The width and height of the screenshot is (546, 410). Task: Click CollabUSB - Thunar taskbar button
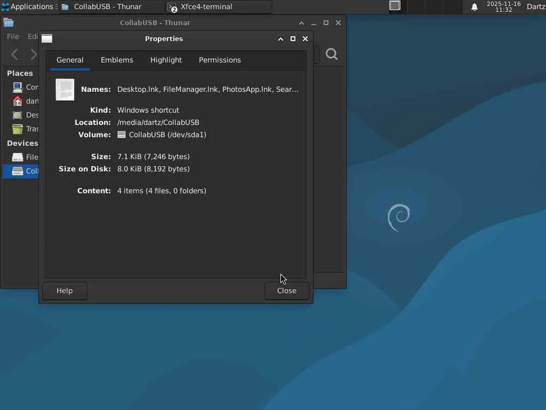coord(111,6)
